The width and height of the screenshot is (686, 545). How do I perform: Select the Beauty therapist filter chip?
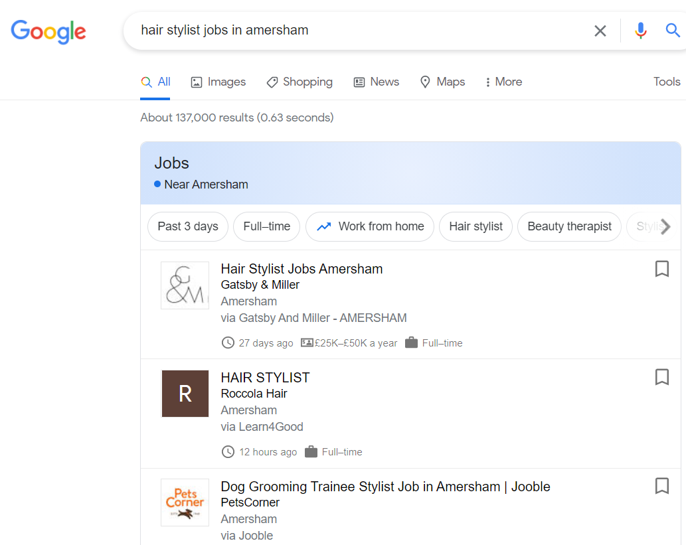point(569,226)
